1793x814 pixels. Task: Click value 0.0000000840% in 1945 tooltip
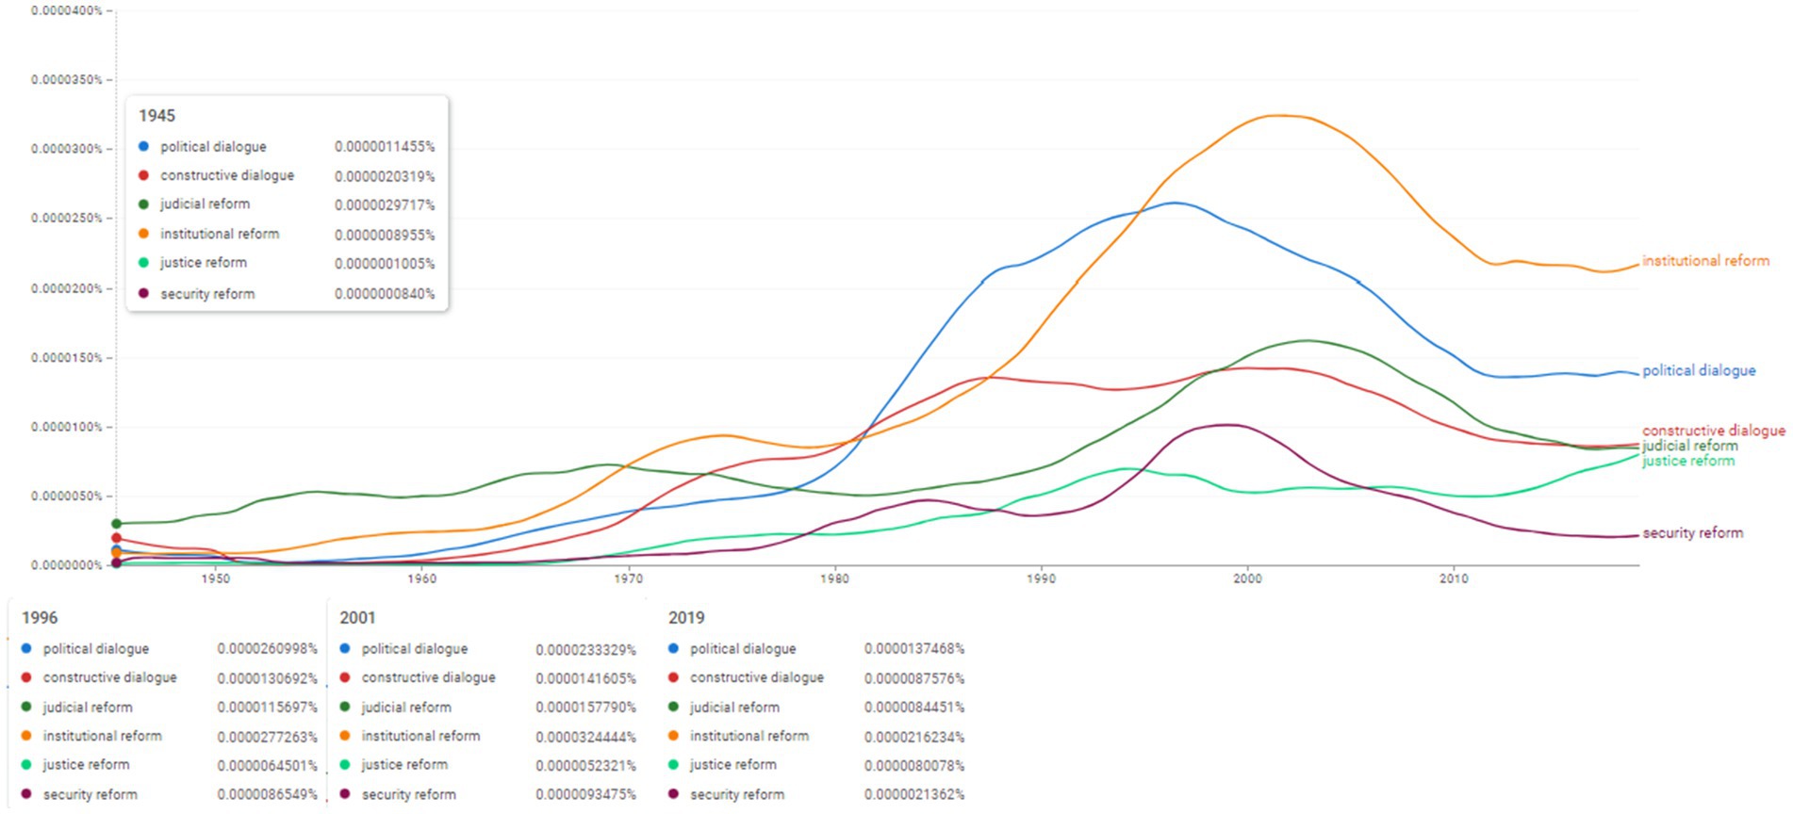[x=385, y=294]
